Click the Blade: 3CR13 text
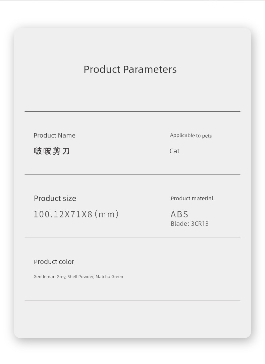This screenshot has height=364, width=265. pyautogui.click(x=190, y=223)
